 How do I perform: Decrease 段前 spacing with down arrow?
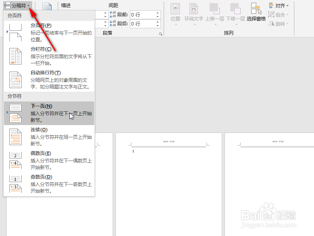click(x=158, y=17)
